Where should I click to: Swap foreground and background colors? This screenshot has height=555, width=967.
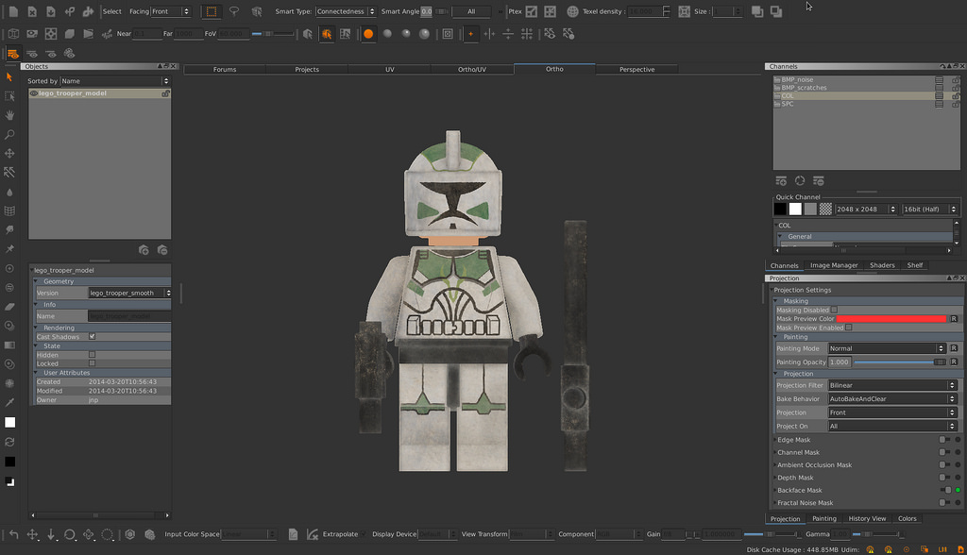coord(9,442)
